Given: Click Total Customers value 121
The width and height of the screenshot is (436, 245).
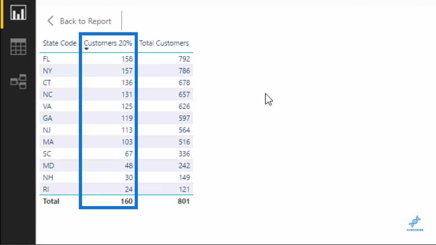Looking at the screenshot, I should click(184, 189).
